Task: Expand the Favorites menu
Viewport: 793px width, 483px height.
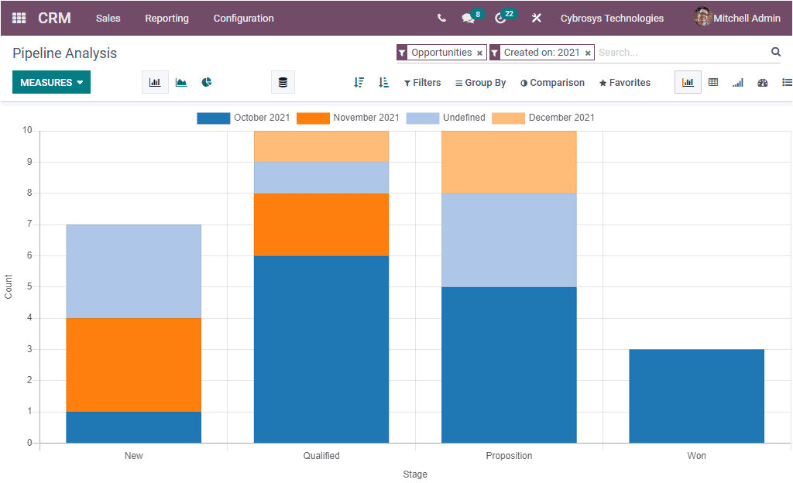Action: pyautogui.click(x=624, y=82)
